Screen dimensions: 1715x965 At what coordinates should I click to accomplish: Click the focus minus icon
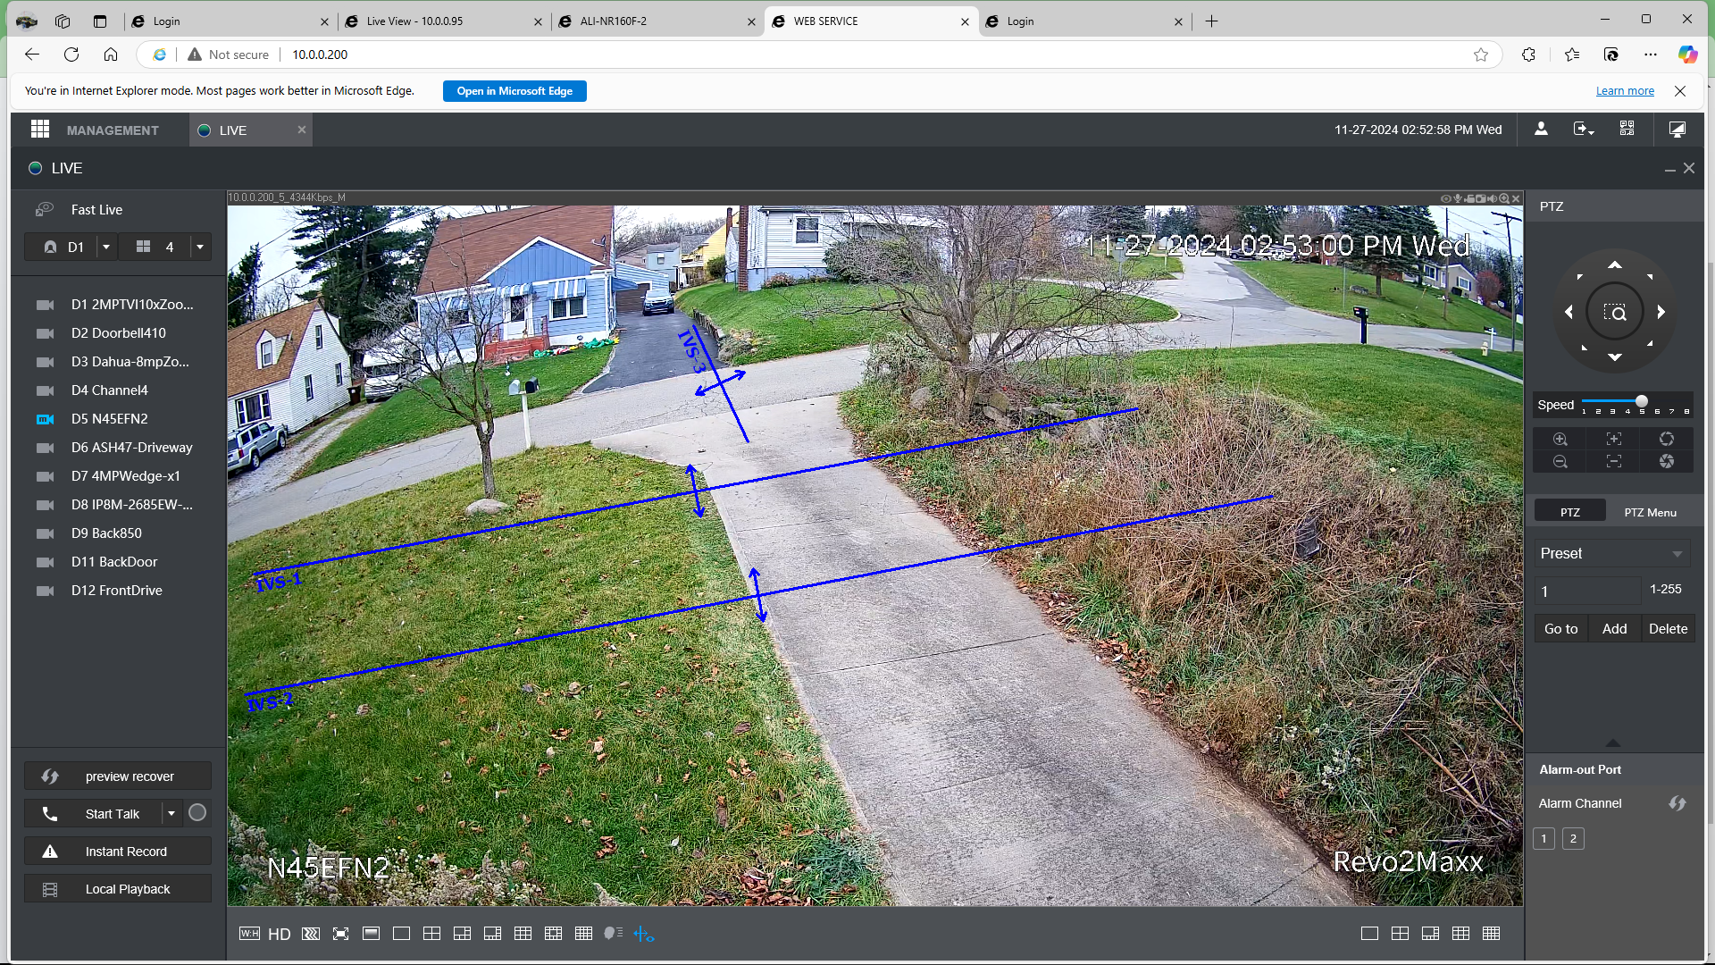[1613, 461]
